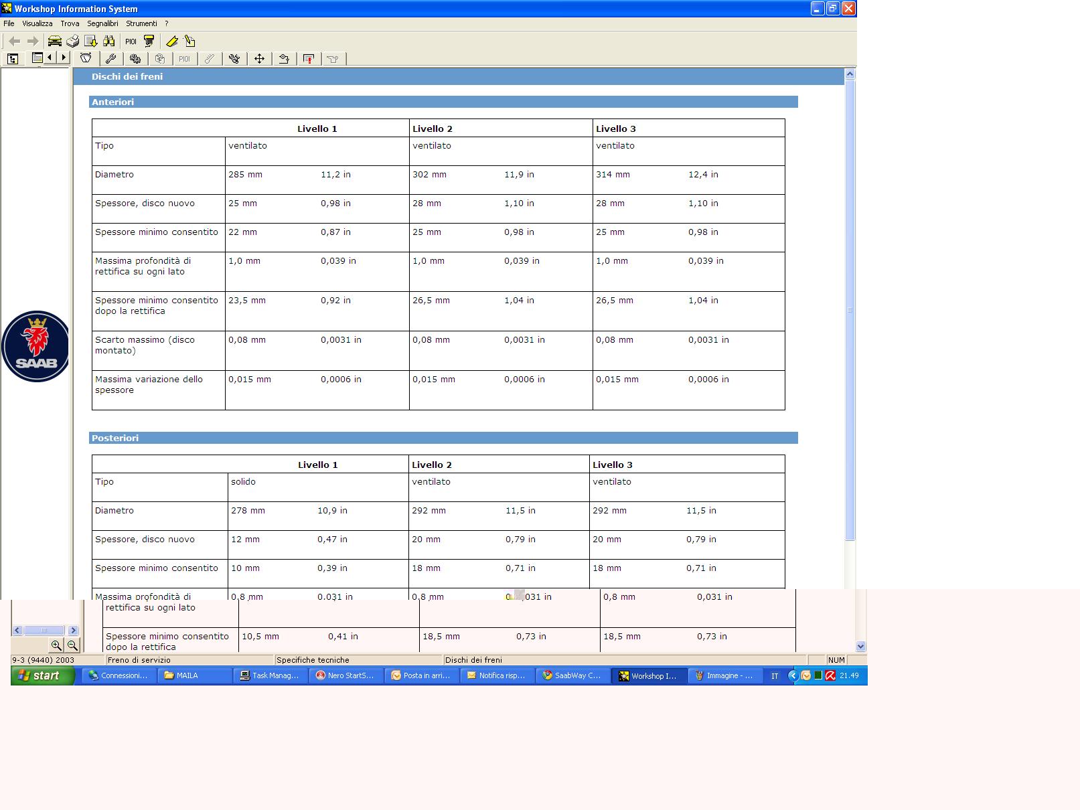Select the wrench tab icon

[x=111, y=59]
